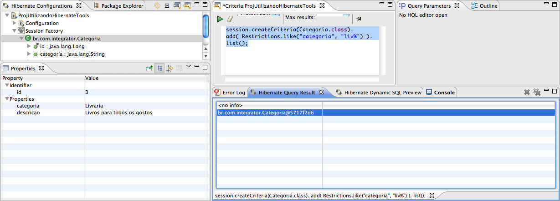The image size is (560, 201).
Task: Toggle Show Advanced Properties in the Properties view
Action: [170, 69]
